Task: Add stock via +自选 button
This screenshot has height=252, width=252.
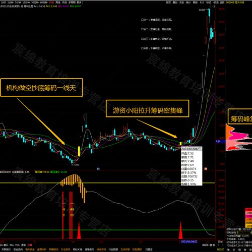Action: click(216, 3)
